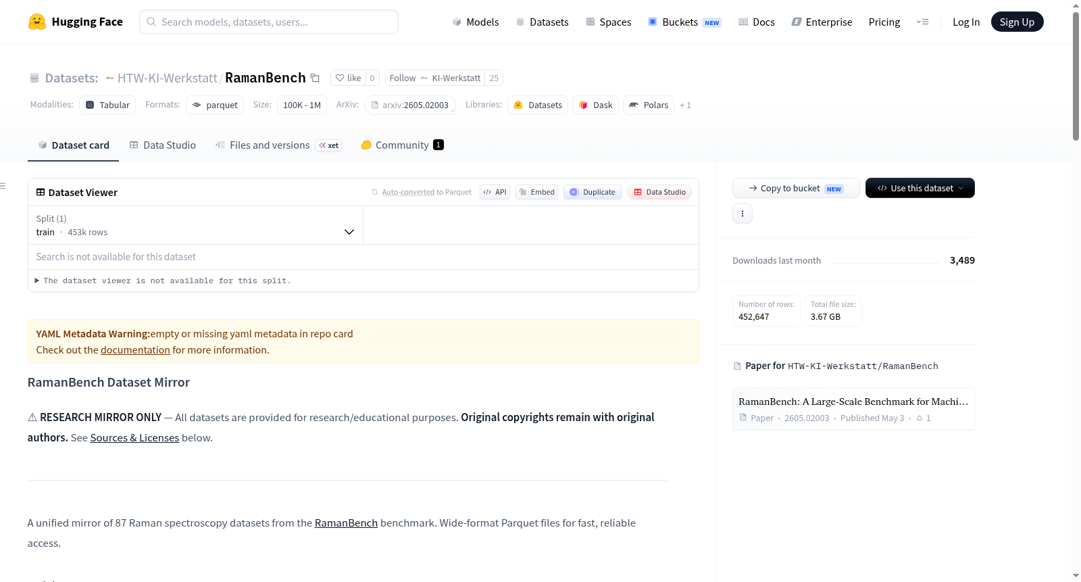The image size is (1081, 582).
Task: Select the Datasets library tag
Action: 538,105
